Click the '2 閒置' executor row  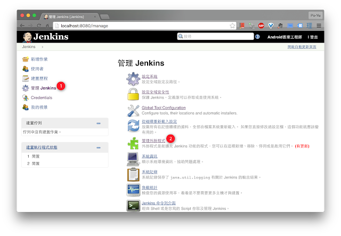(x=65, y=164)
